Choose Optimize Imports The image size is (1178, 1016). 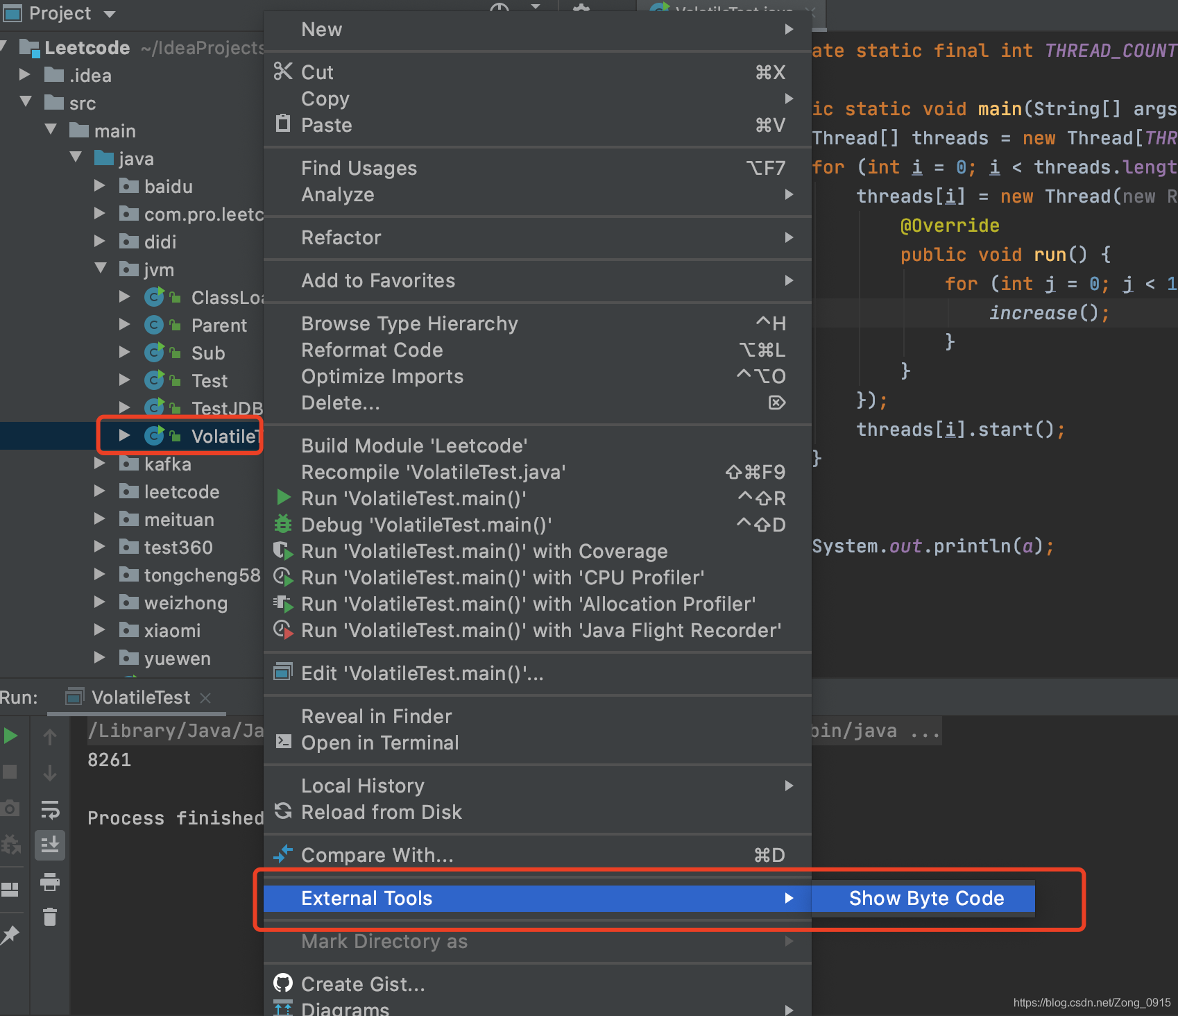tap(538, 376)
